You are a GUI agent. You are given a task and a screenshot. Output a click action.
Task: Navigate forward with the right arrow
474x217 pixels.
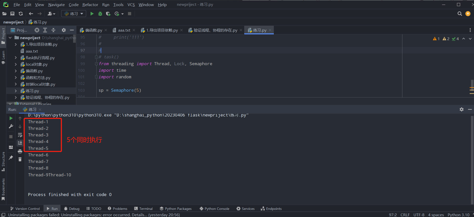pyautogui.click(x=39, y=14)
